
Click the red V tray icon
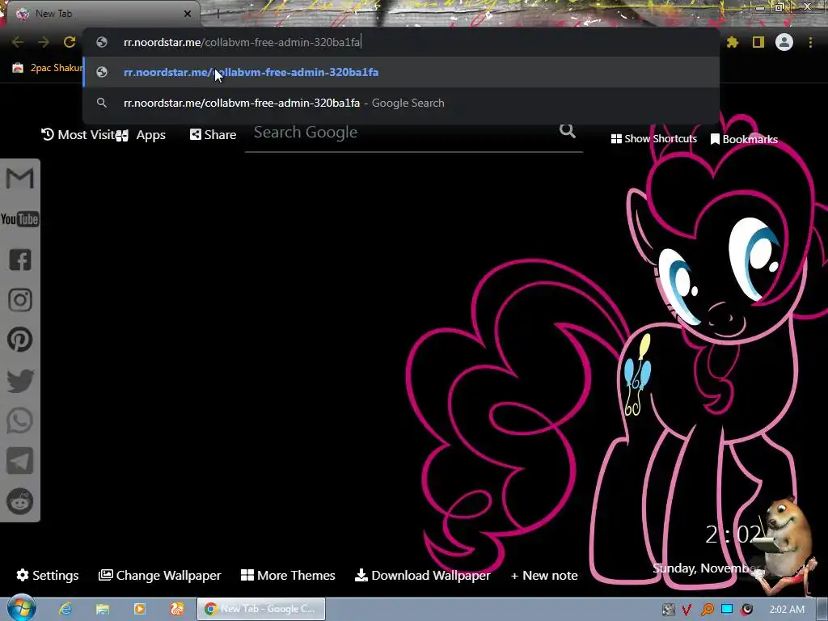point(686,610)
